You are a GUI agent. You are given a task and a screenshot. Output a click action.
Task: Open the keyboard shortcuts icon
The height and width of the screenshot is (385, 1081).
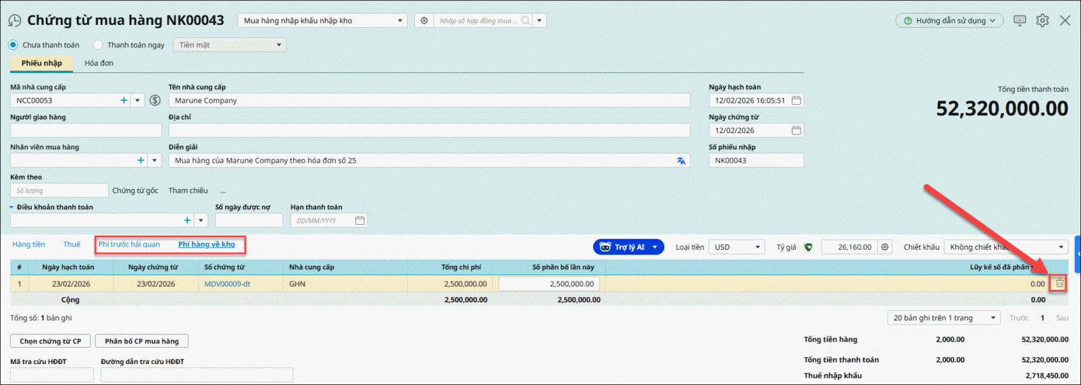(x=1020, y=20)
